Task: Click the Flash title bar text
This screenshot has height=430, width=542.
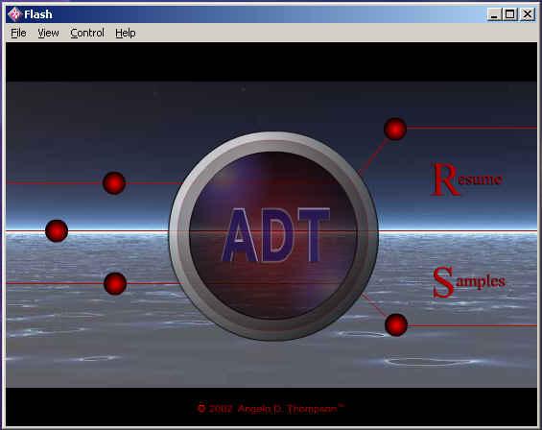Action: (x=38, y=14)
